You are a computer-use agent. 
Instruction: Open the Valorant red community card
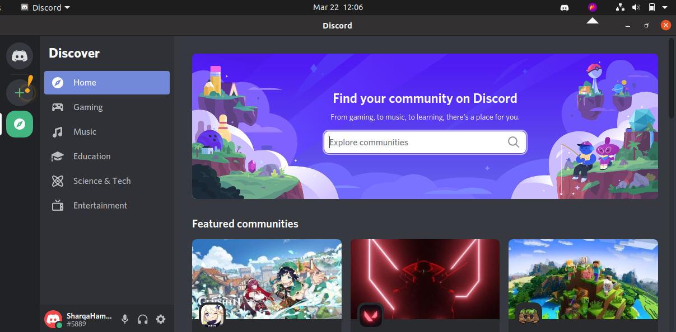425,285
